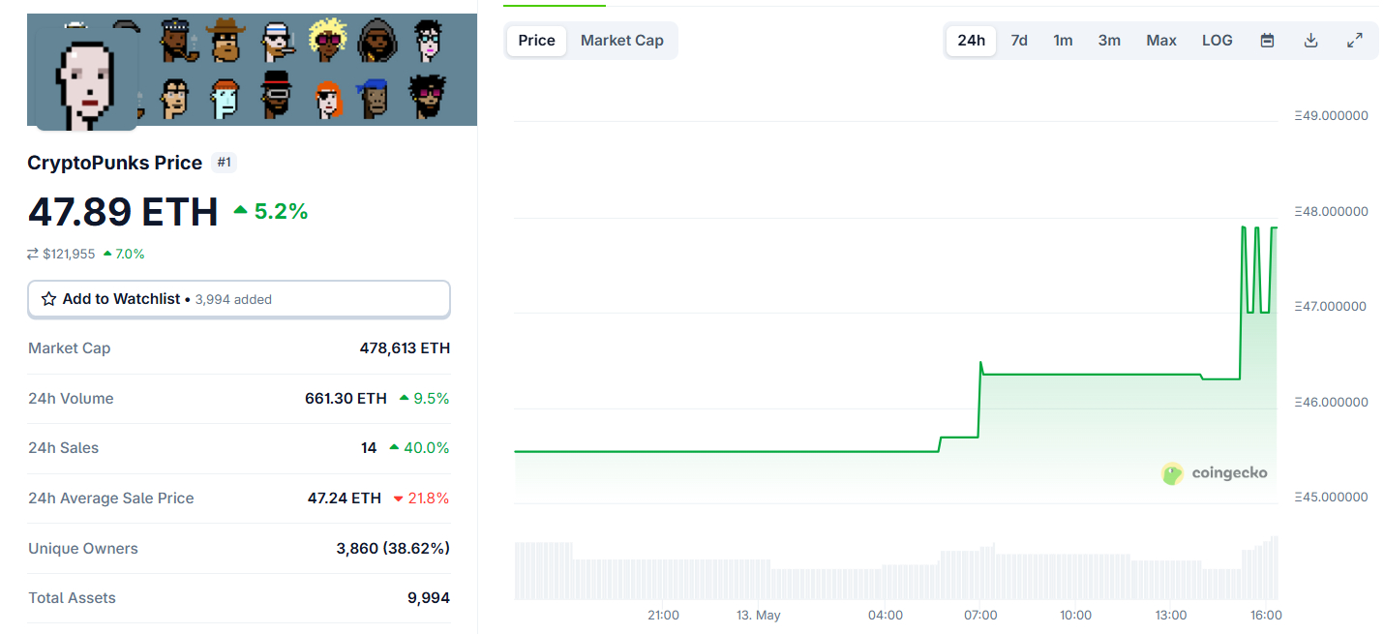Switch the chart to Price view

coord(536,41)
